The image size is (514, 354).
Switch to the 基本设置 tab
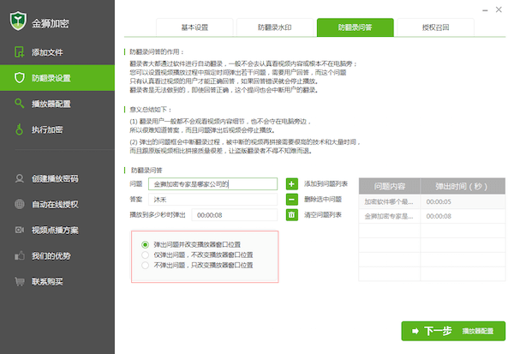194,27
